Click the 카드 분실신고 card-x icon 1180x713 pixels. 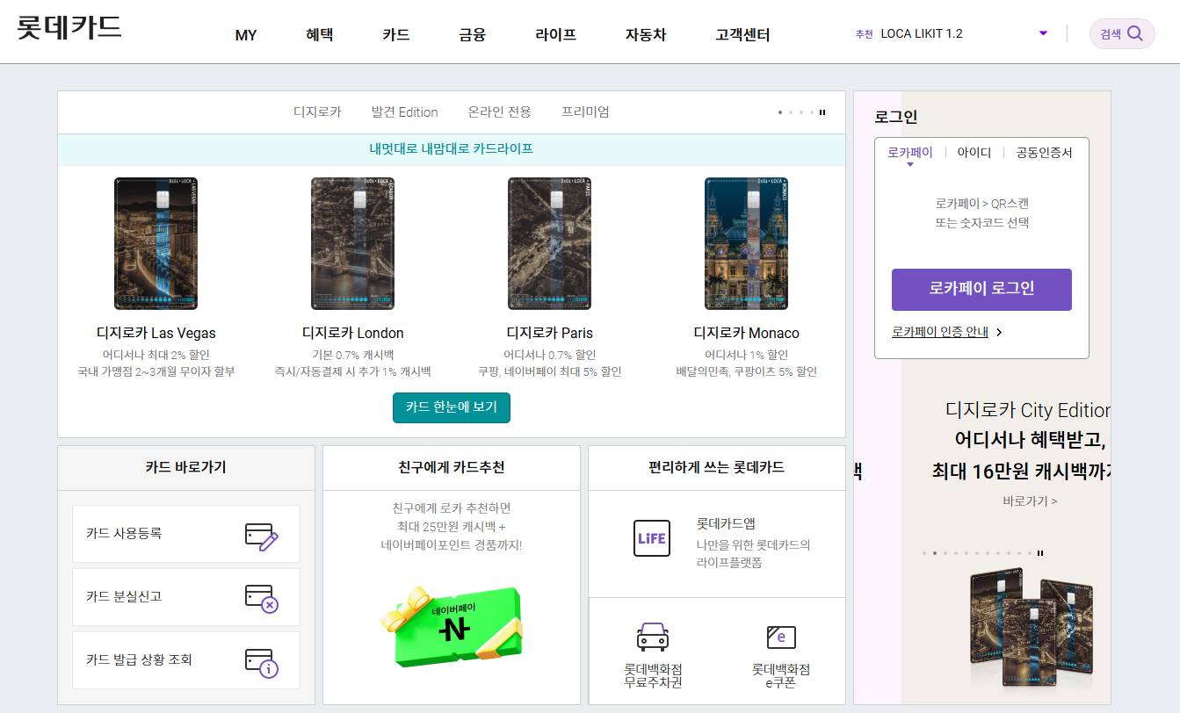coord(261,598)
